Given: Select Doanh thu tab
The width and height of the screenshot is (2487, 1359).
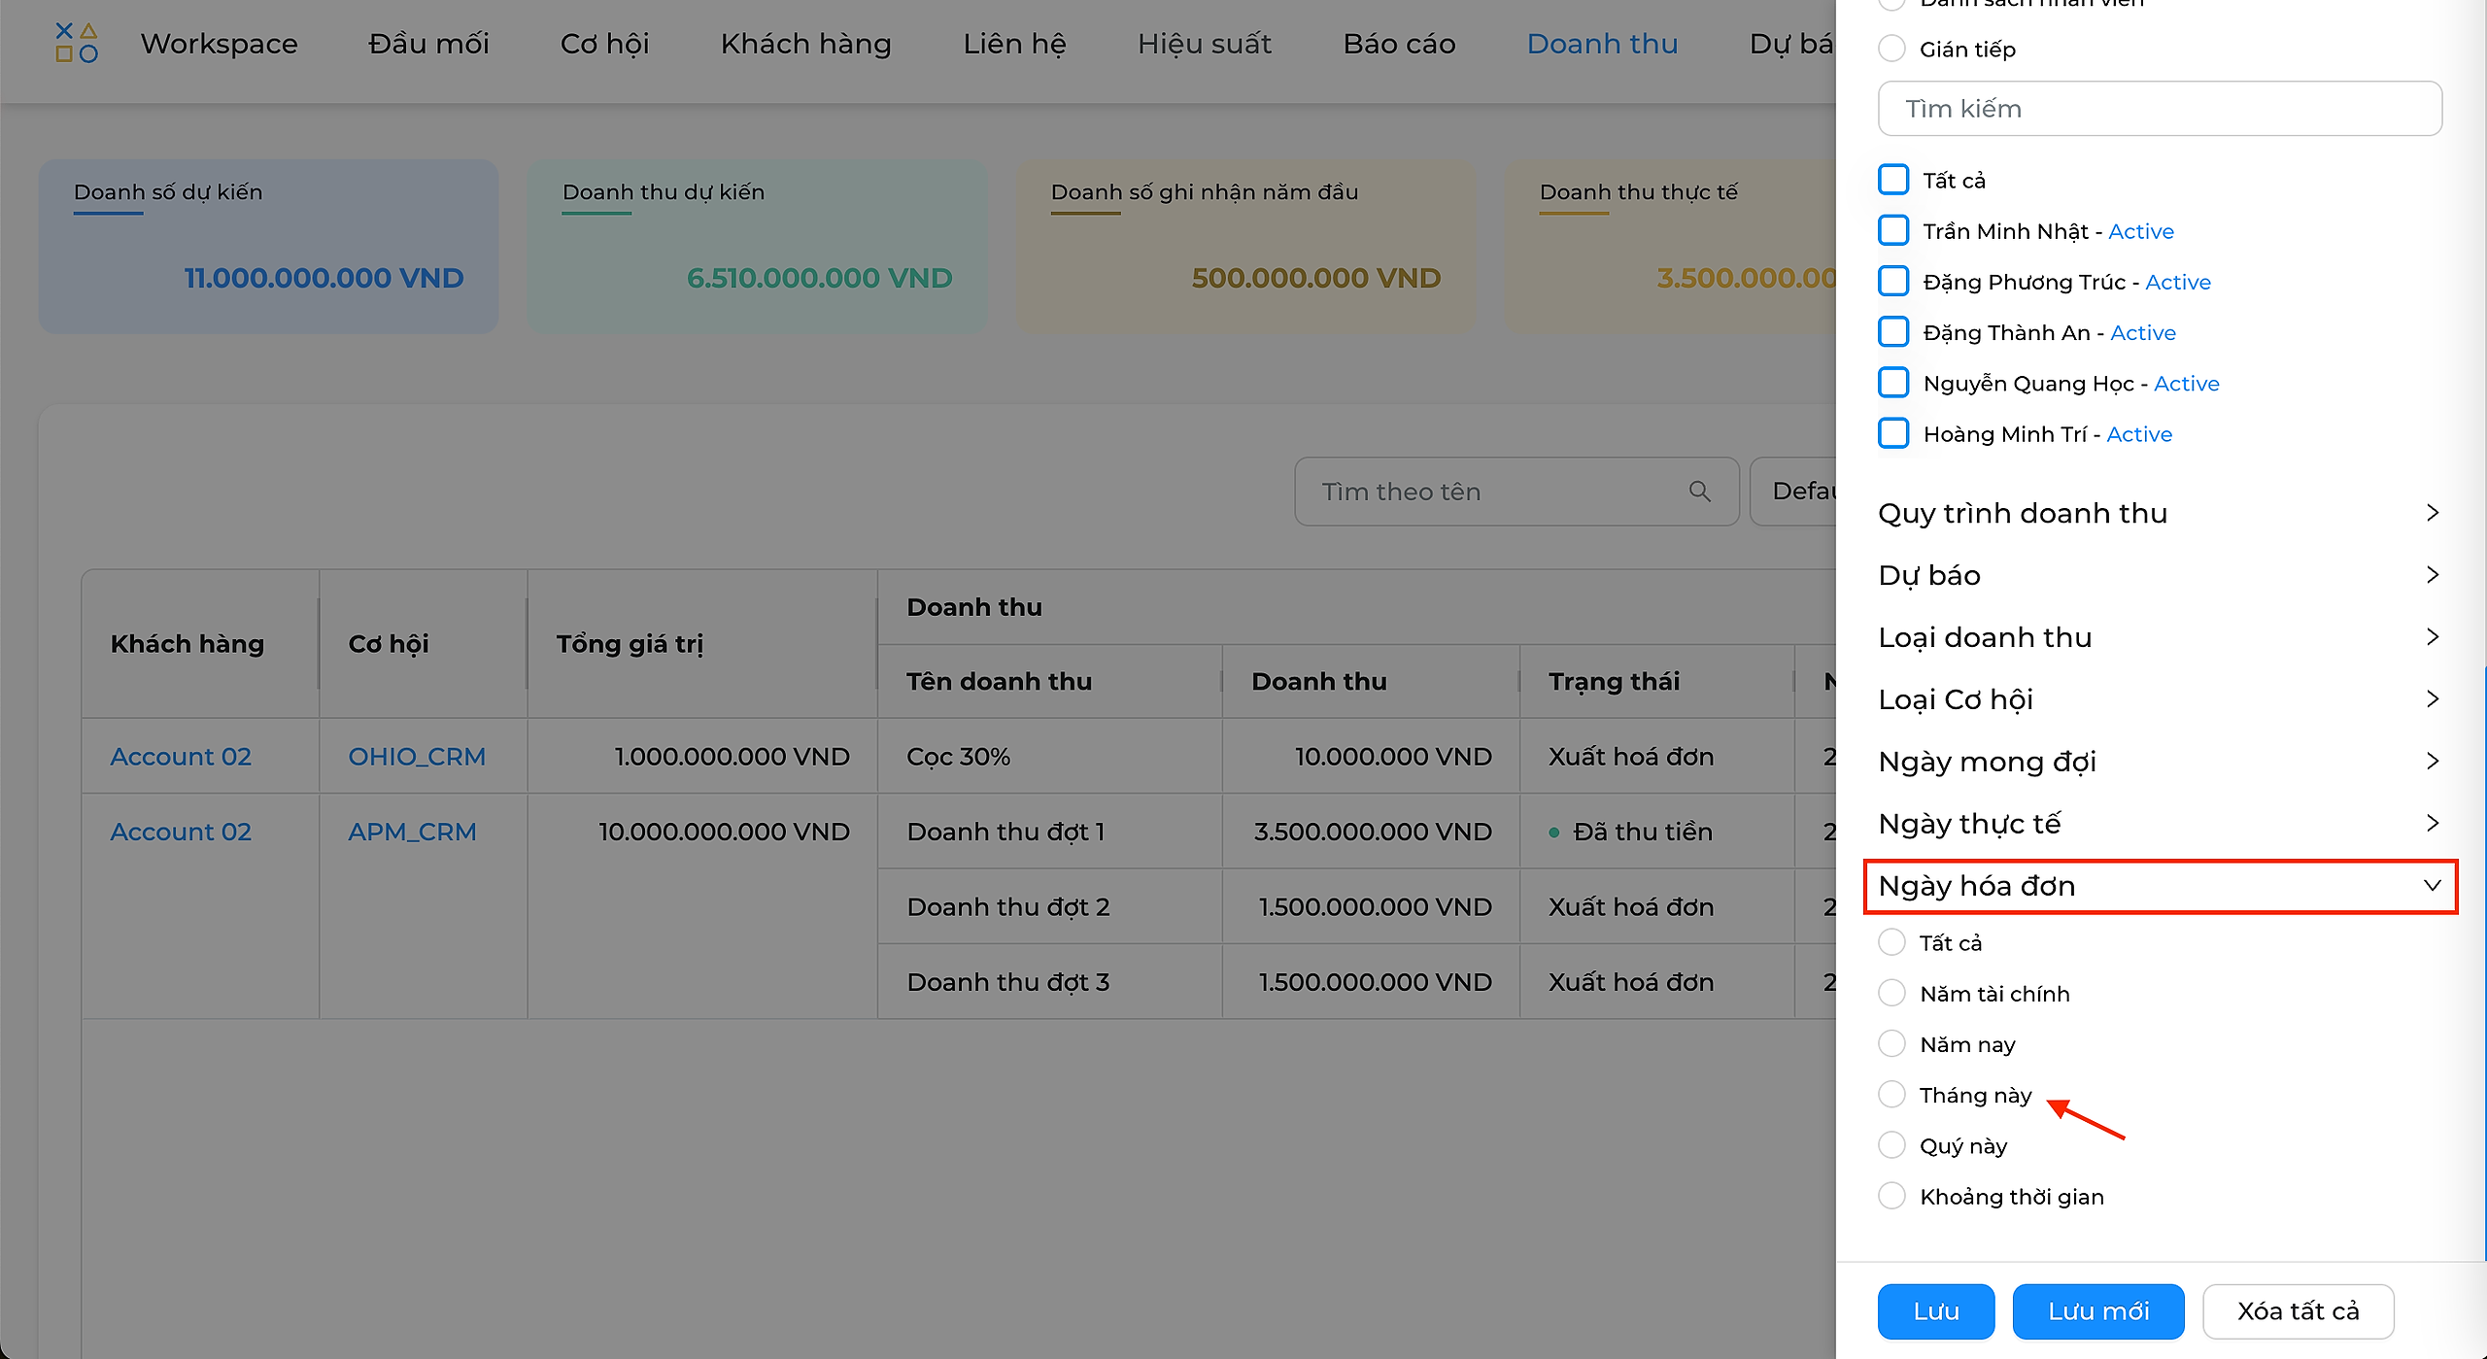Looking at the screenshot, I should pos(1602,44).
